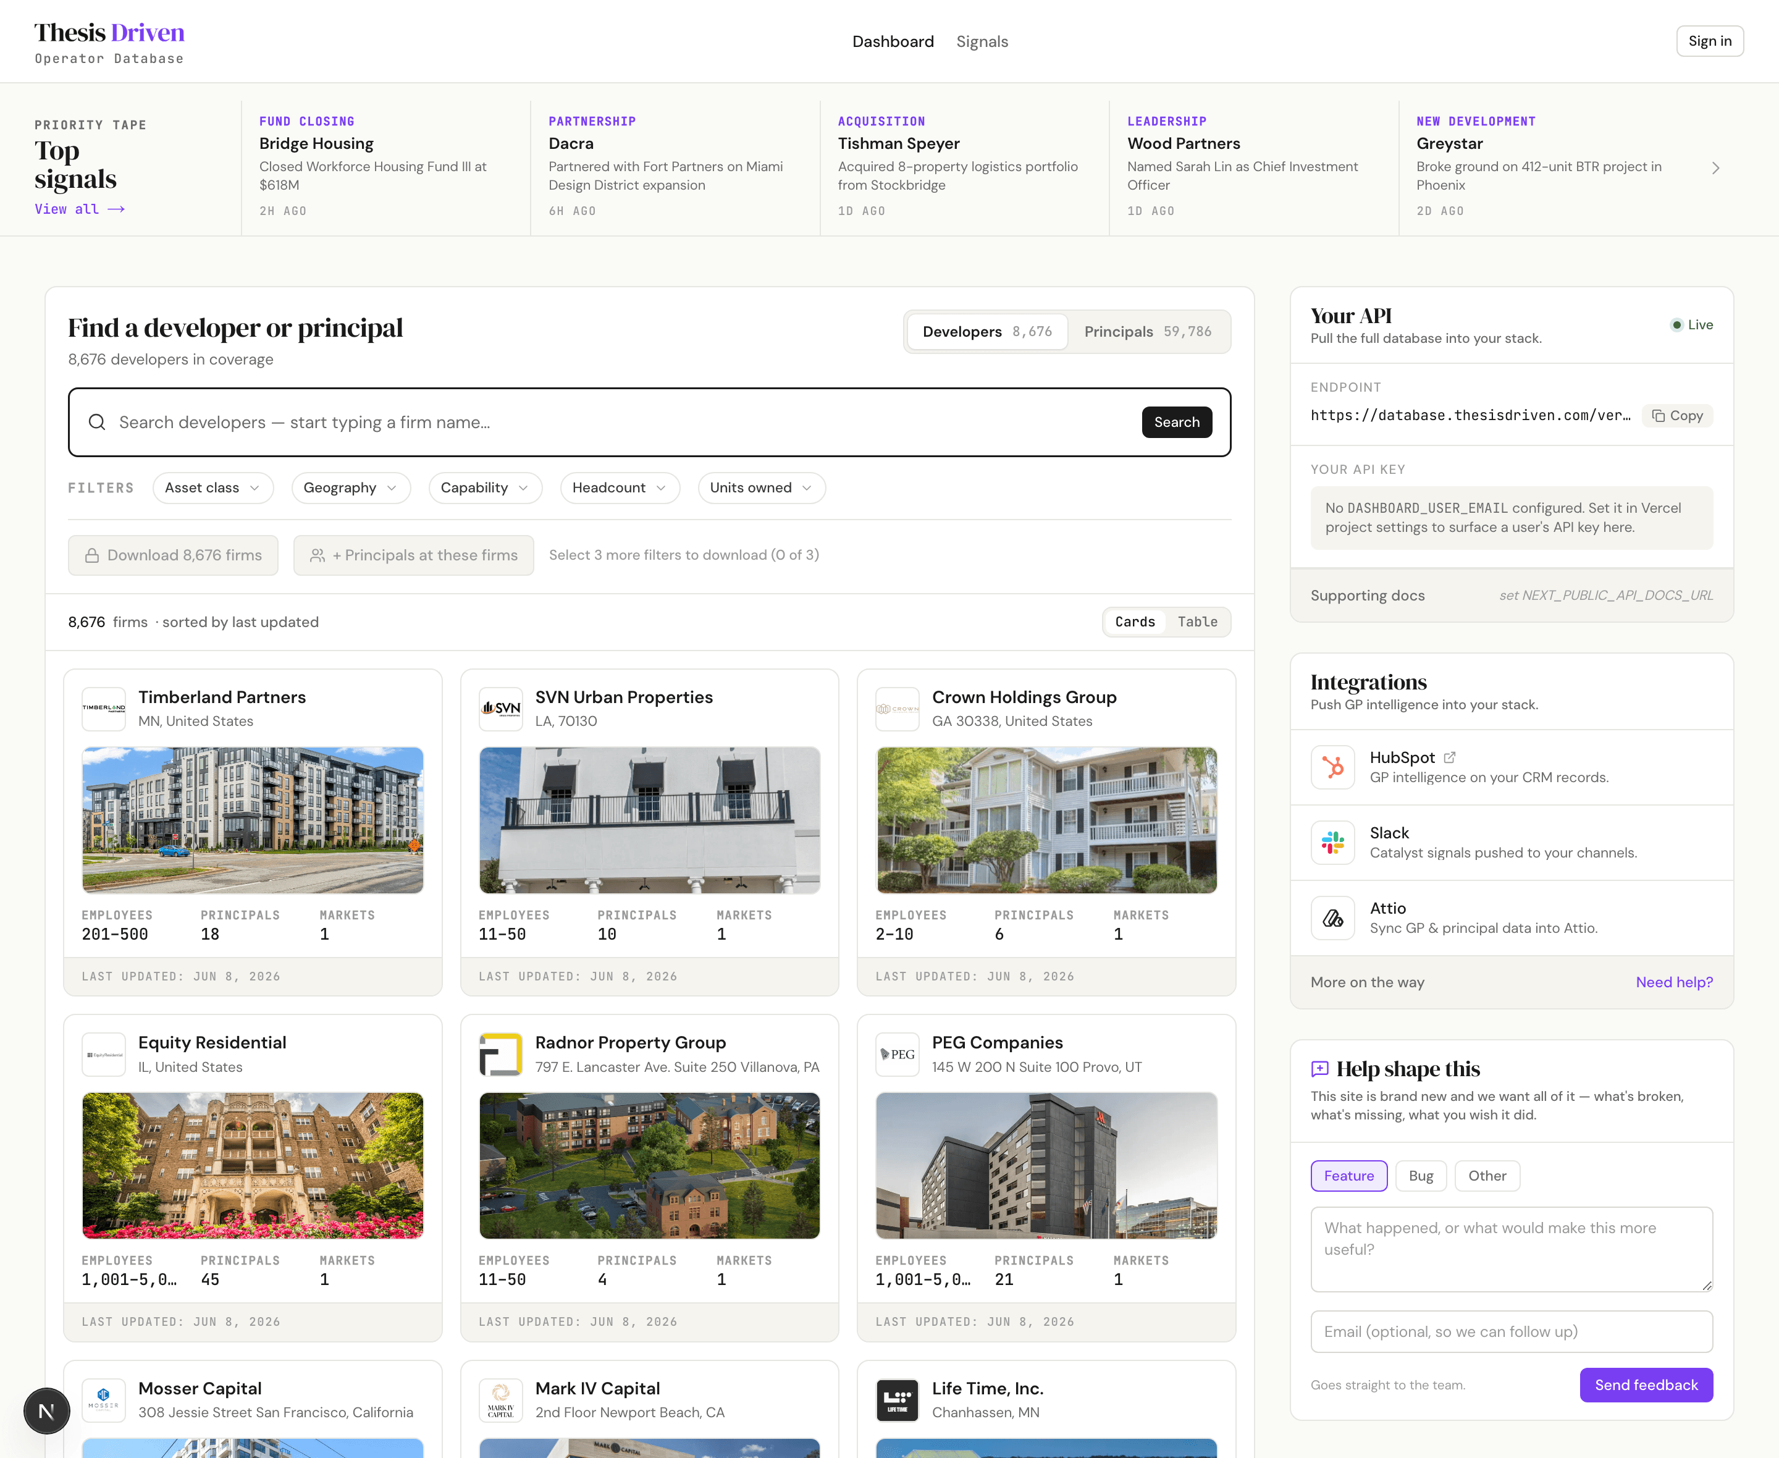The width and height of the screenshot is (1779, 1458).
Task: Choose the Other feedback type
Action: [x=1487, y=1176]
